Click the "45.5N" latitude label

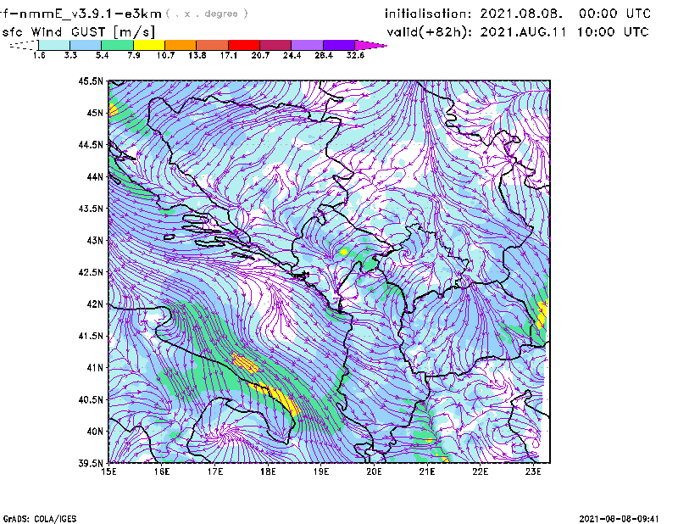click(x=92, y=81)
